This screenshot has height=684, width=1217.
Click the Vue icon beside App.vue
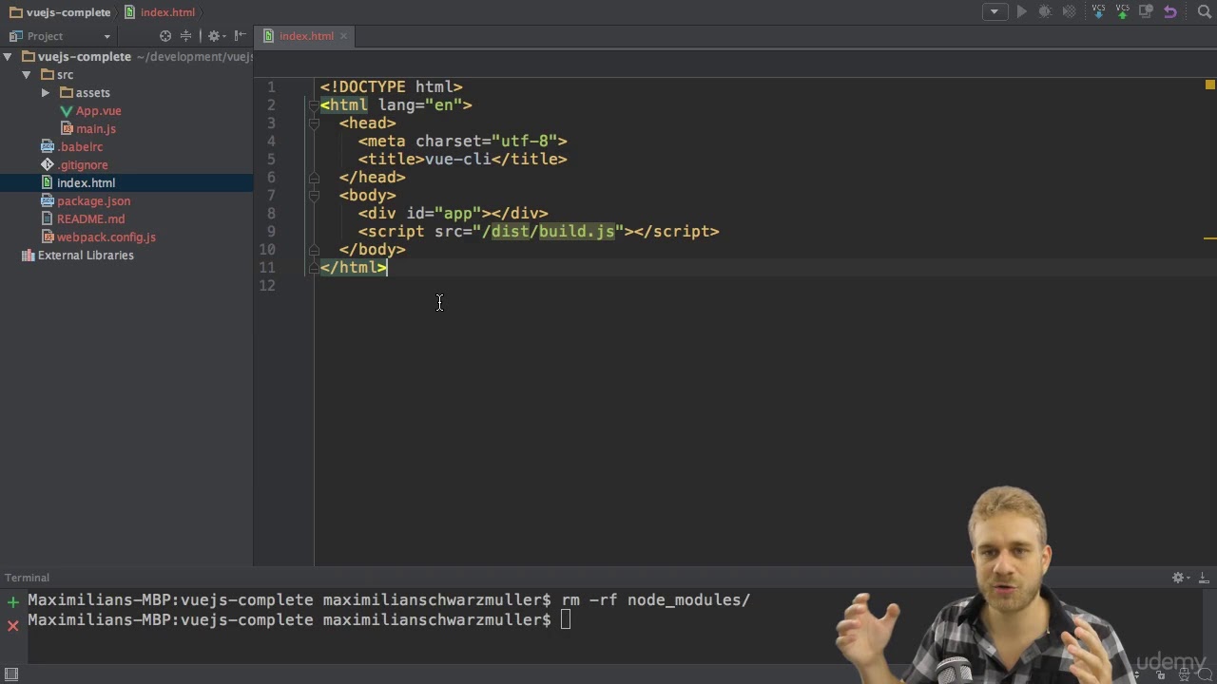coord(66,111)
